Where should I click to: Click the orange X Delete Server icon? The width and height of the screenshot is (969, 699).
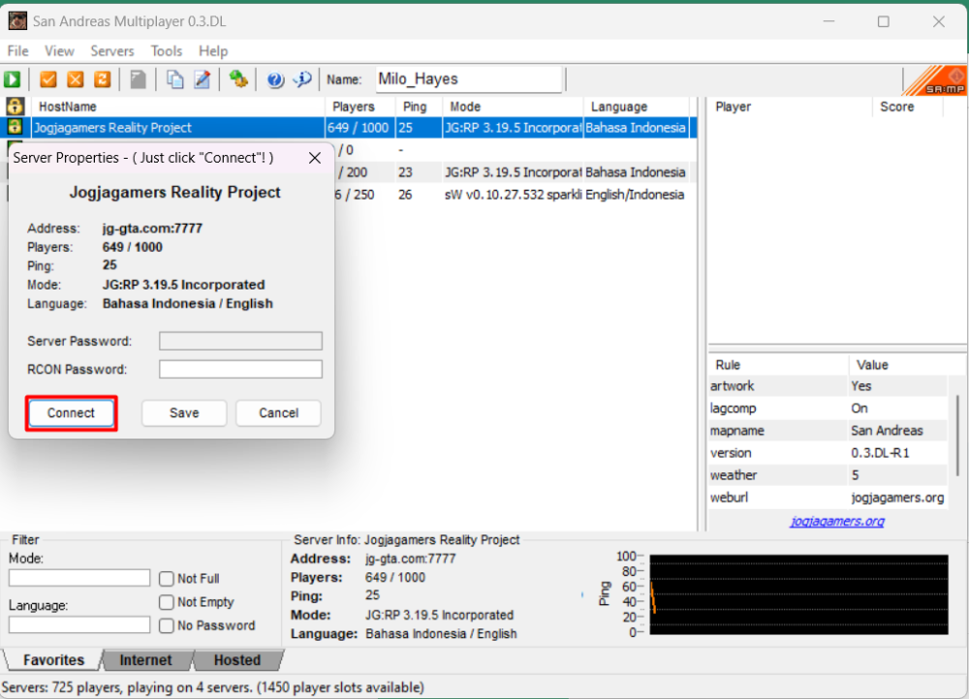pos(76,79)
